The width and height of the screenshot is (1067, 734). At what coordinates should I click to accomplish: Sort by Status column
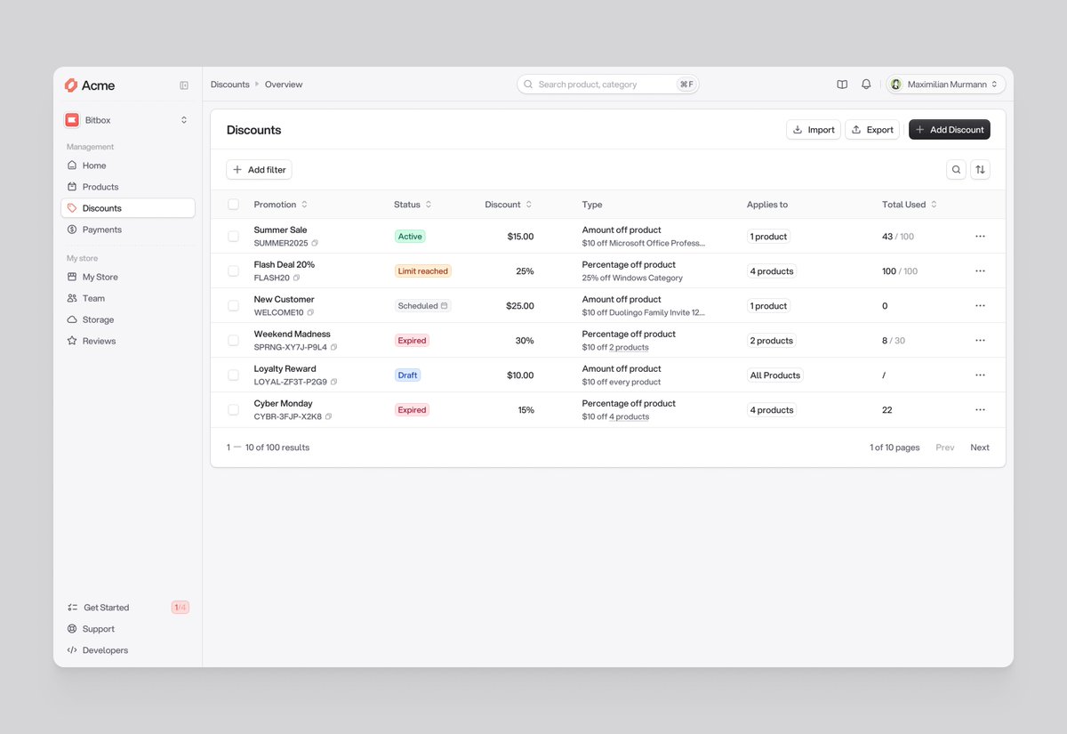click(x=413, y=205)
